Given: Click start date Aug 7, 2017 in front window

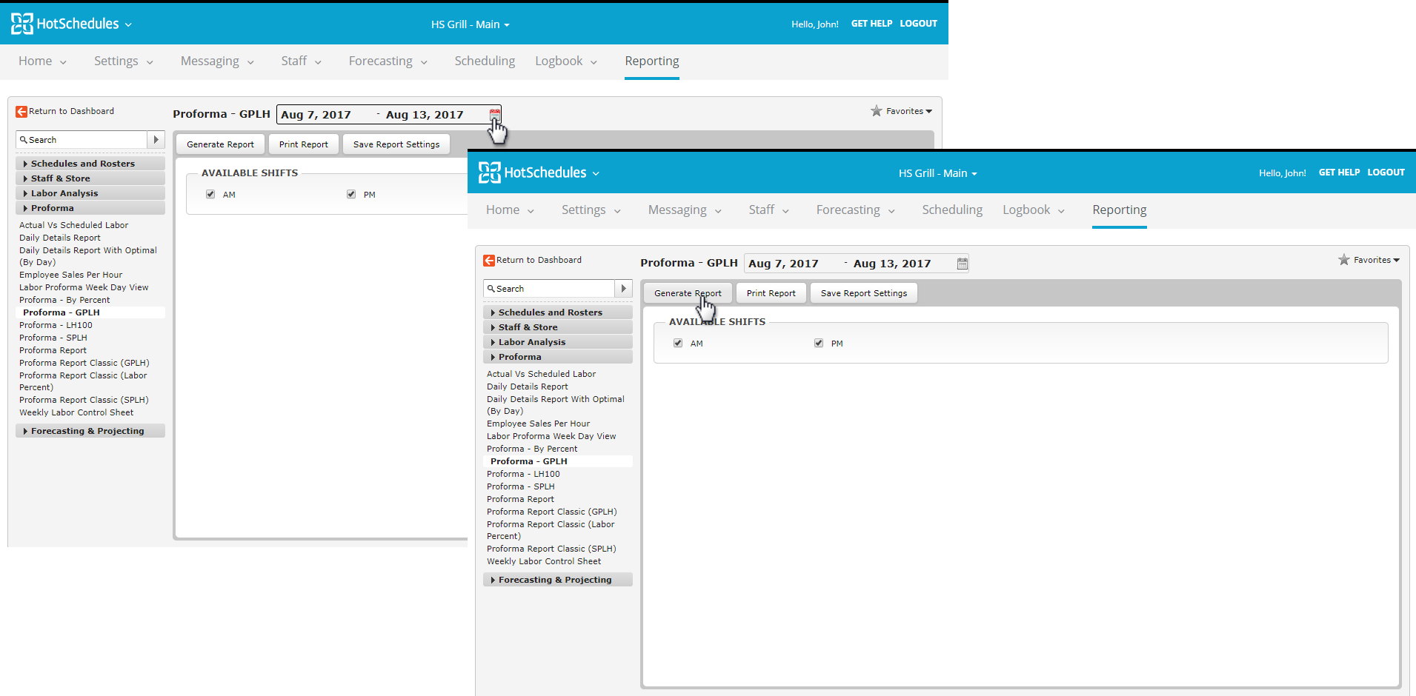Looking at the screenshot, I should pos(783,264).
